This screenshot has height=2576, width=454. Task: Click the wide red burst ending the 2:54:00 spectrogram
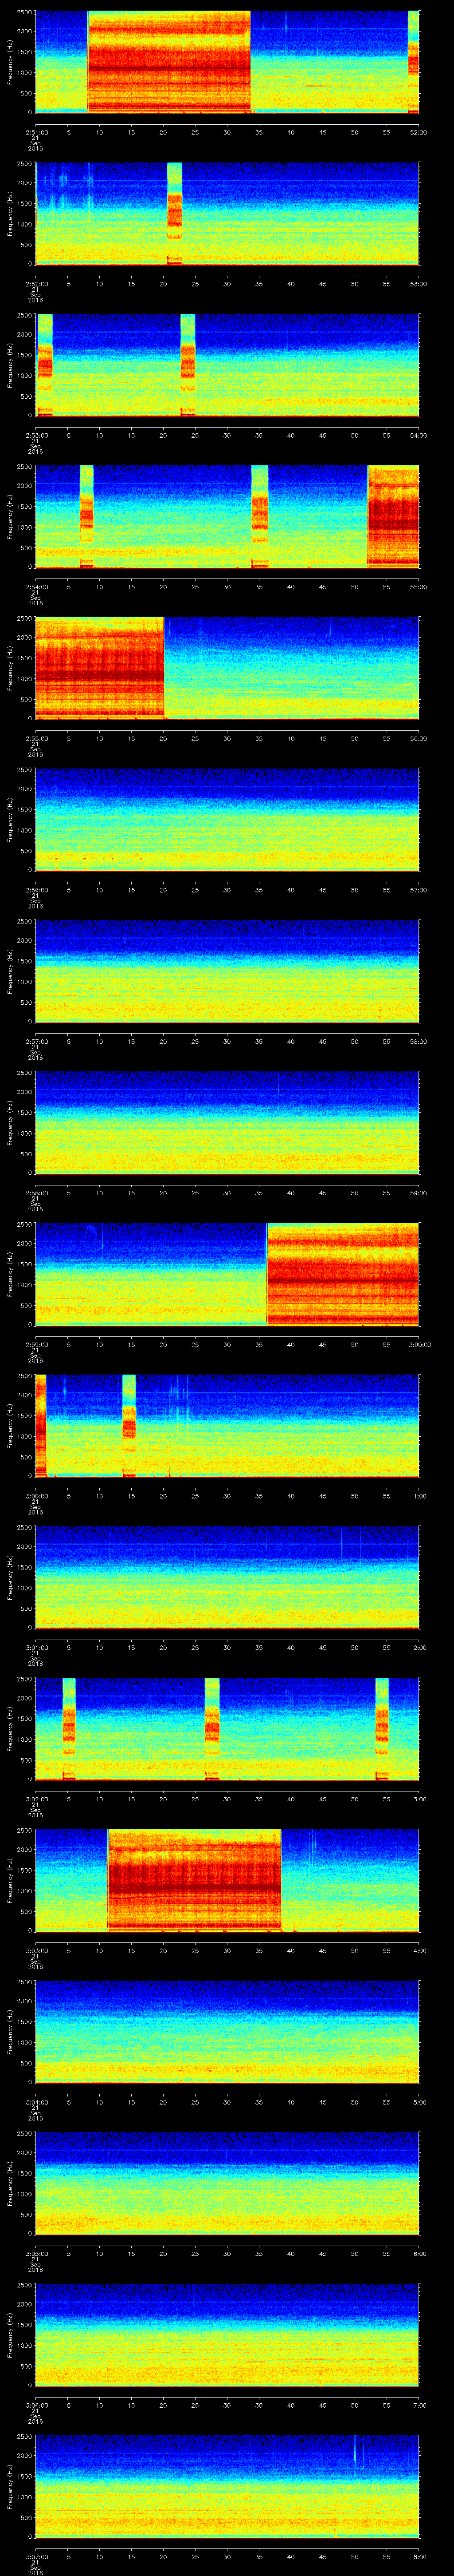(x=393, y=516)
